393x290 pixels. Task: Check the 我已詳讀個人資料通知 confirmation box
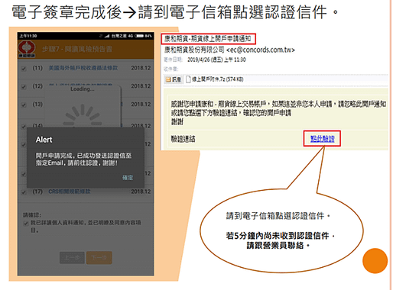[26, 224]
